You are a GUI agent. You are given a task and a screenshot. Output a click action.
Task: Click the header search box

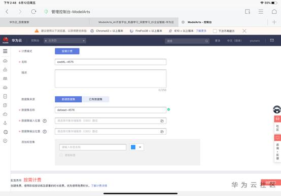[x=187, y=41]
